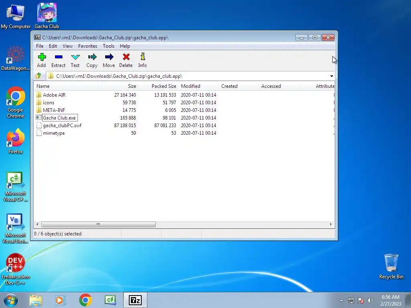Expand the address bar path dropdown
Screen dimensions: 411x308
(x=332, y=76)
